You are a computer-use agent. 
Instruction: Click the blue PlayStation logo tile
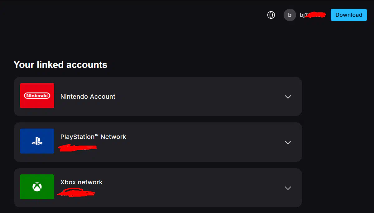[37, 141]
